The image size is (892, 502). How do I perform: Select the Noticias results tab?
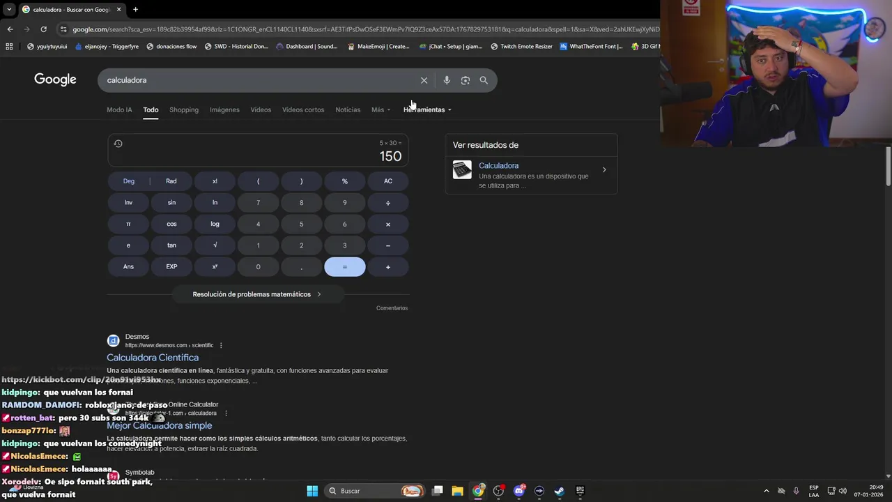tap(348, 109)
